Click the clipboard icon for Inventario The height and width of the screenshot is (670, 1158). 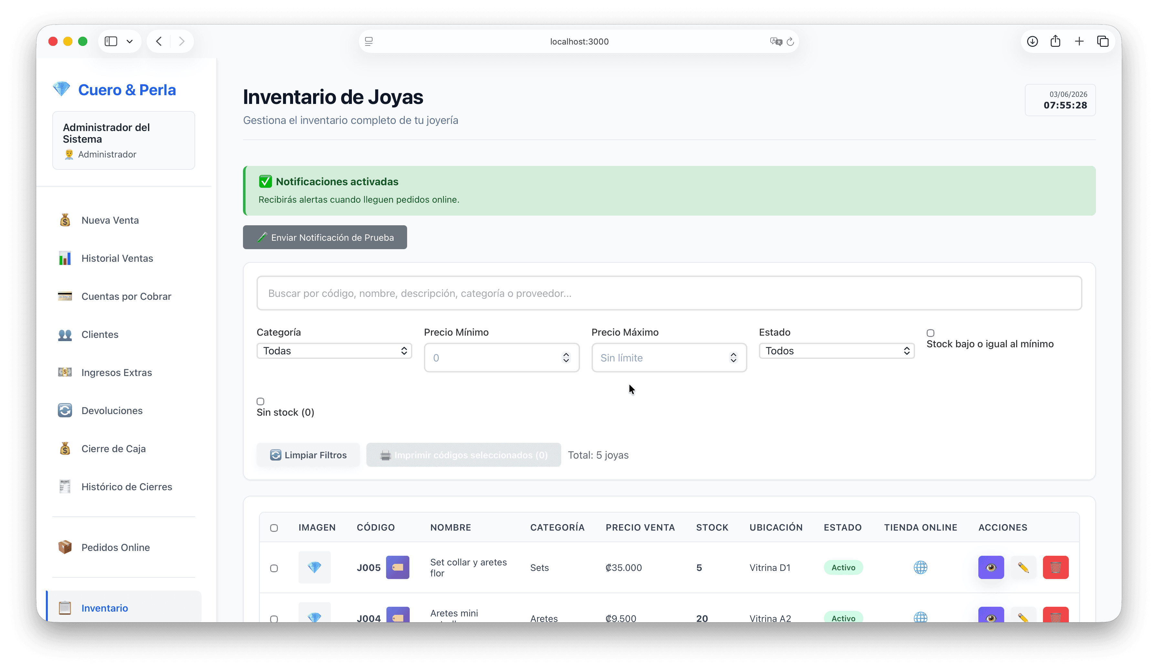[x=65, y=608]
